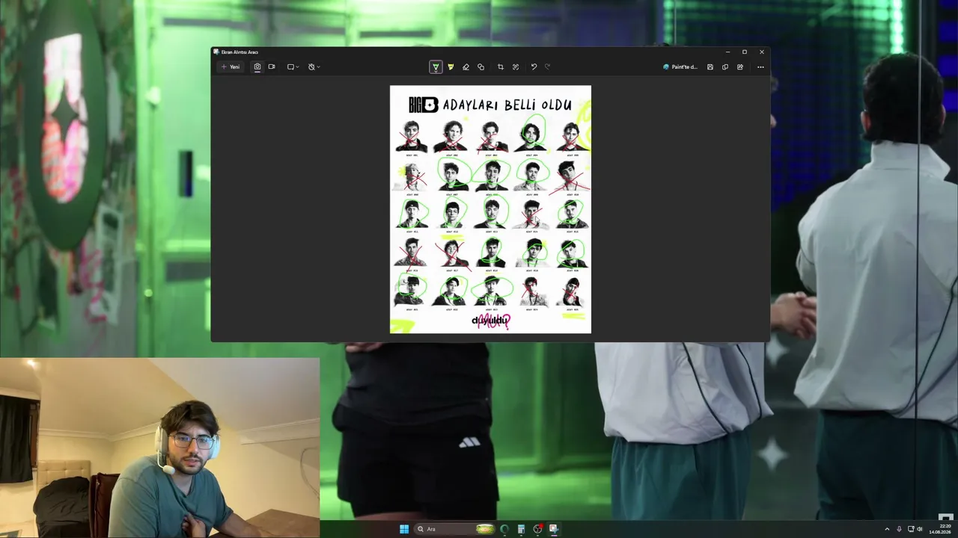Viewport: 958px width, 538px height.
Task: Select the yellow highlighter tool
Action: coord(451,67)
